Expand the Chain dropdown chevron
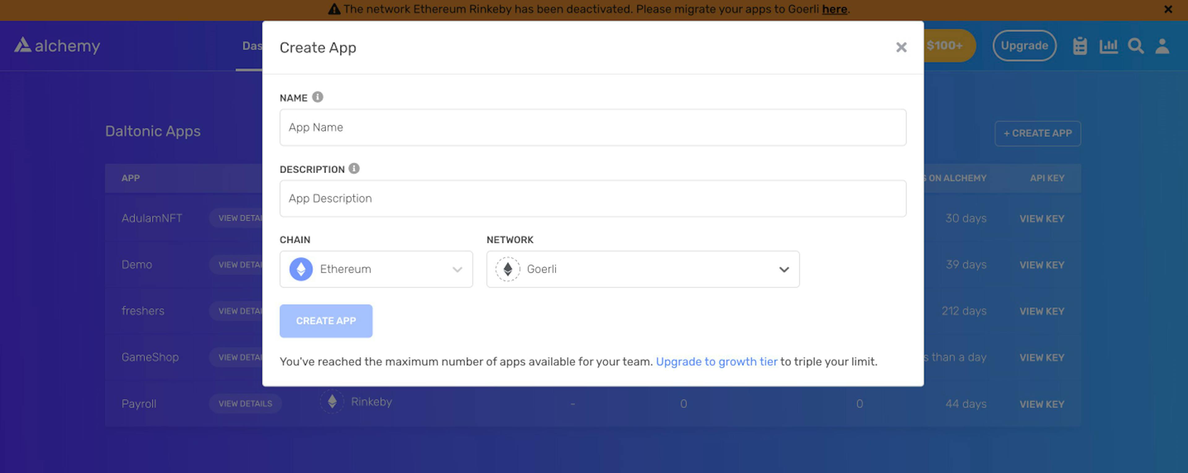 click(457, 269)
